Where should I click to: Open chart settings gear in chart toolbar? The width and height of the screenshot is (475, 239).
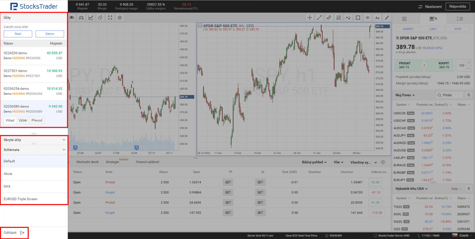(x=120, y=18)
